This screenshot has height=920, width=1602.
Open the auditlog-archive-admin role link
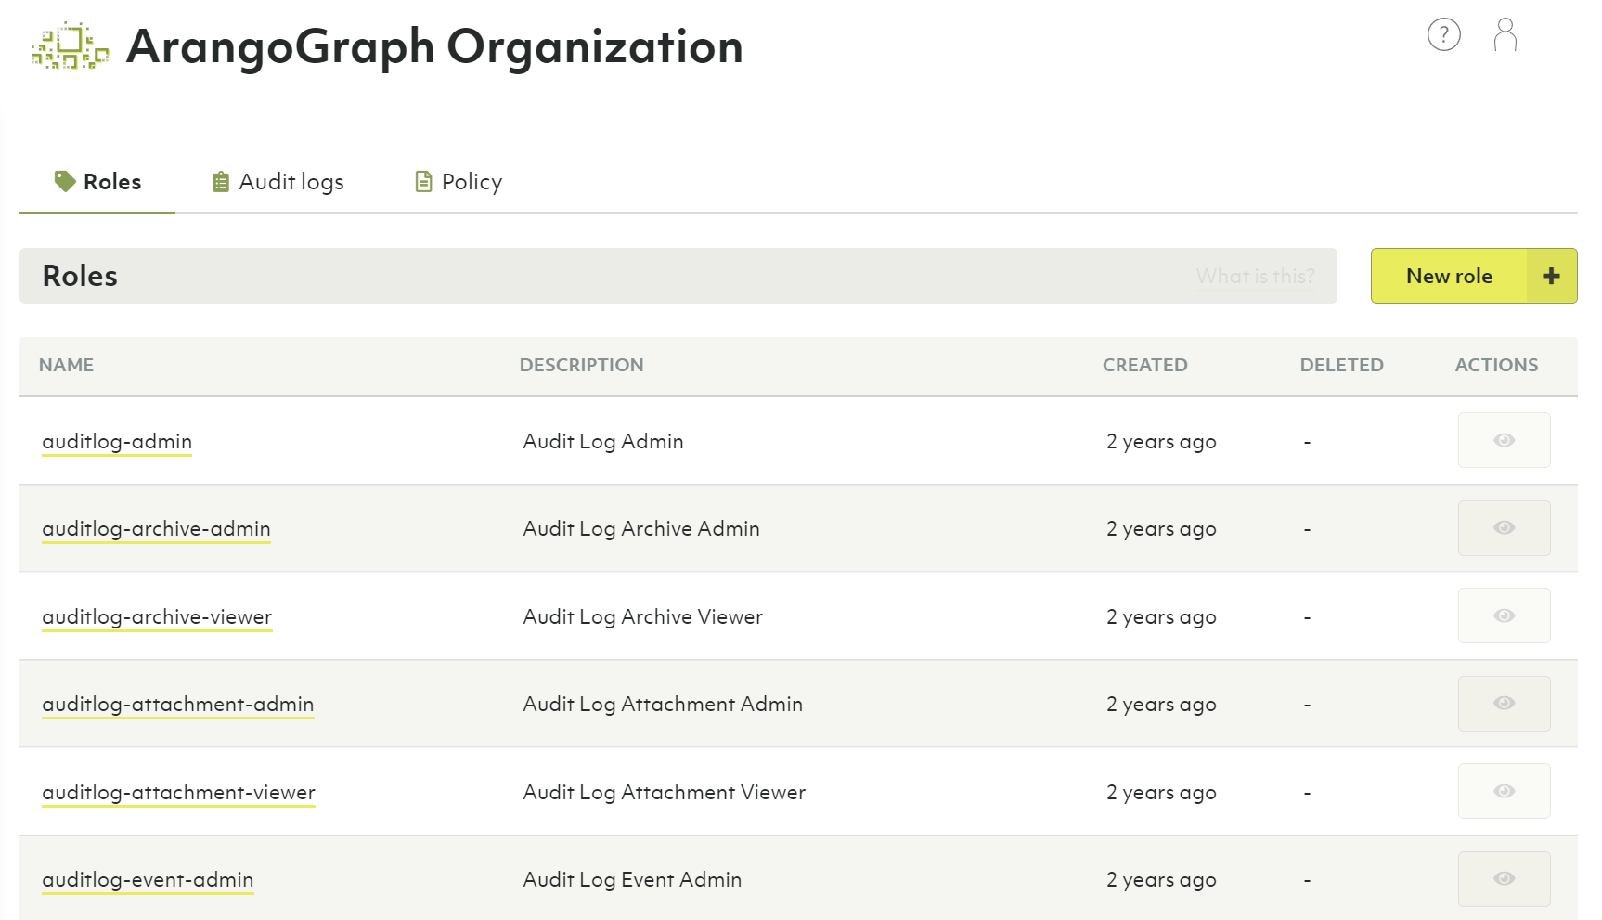156,529
